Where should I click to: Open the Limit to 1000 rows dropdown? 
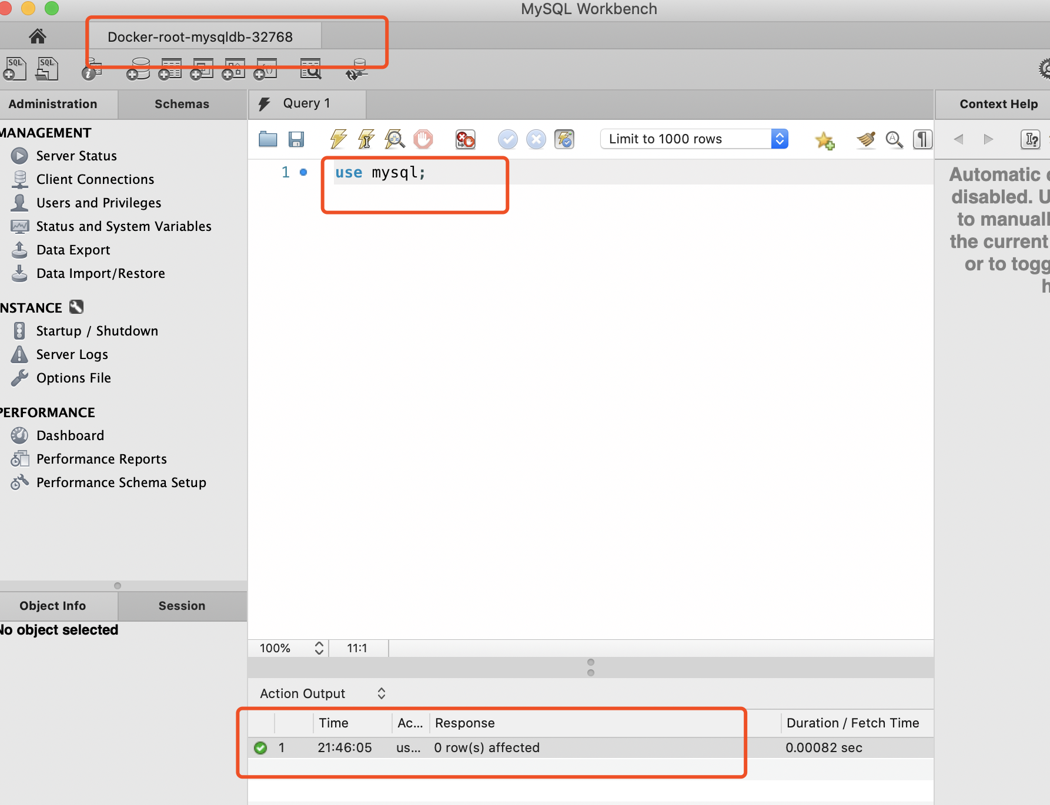694,139
